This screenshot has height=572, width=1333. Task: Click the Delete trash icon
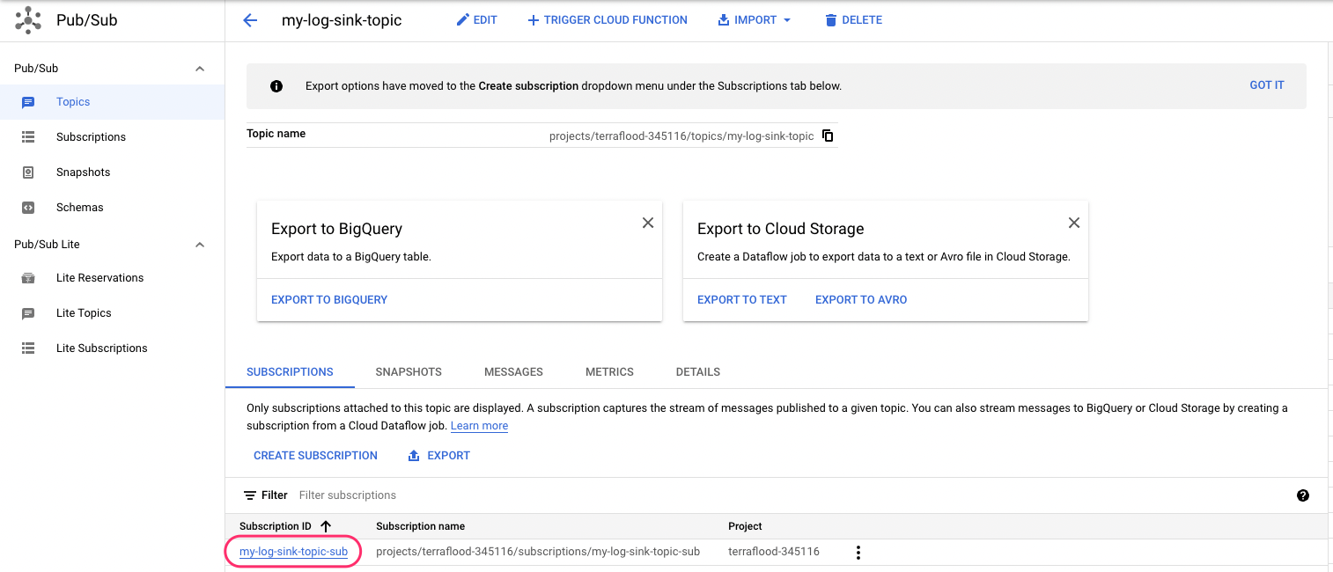click(830, 20)
